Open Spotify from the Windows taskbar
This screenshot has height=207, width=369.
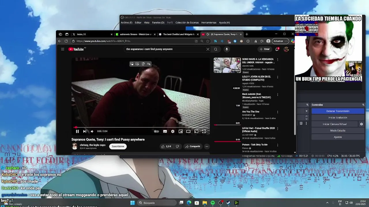212,203
